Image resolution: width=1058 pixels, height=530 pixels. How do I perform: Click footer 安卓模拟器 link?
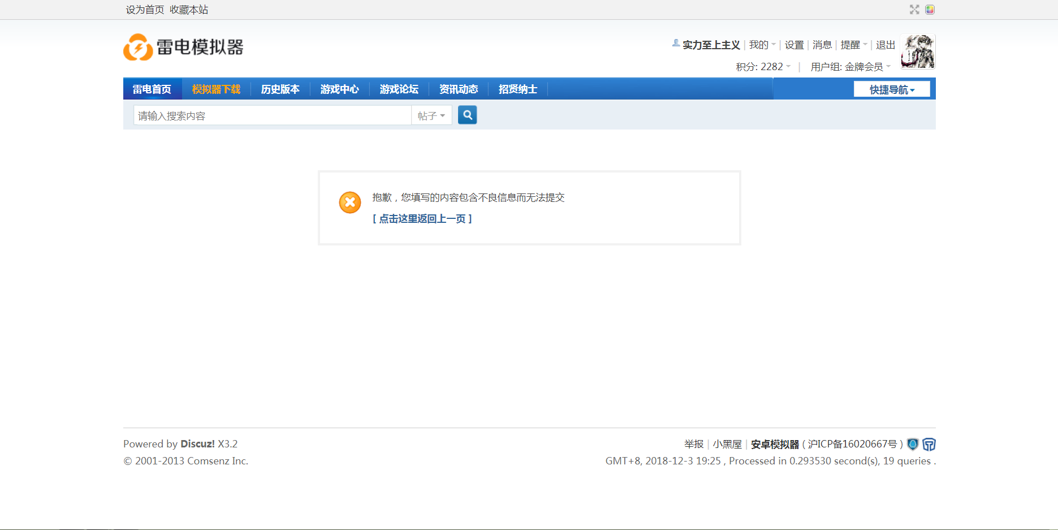point(775,444)
